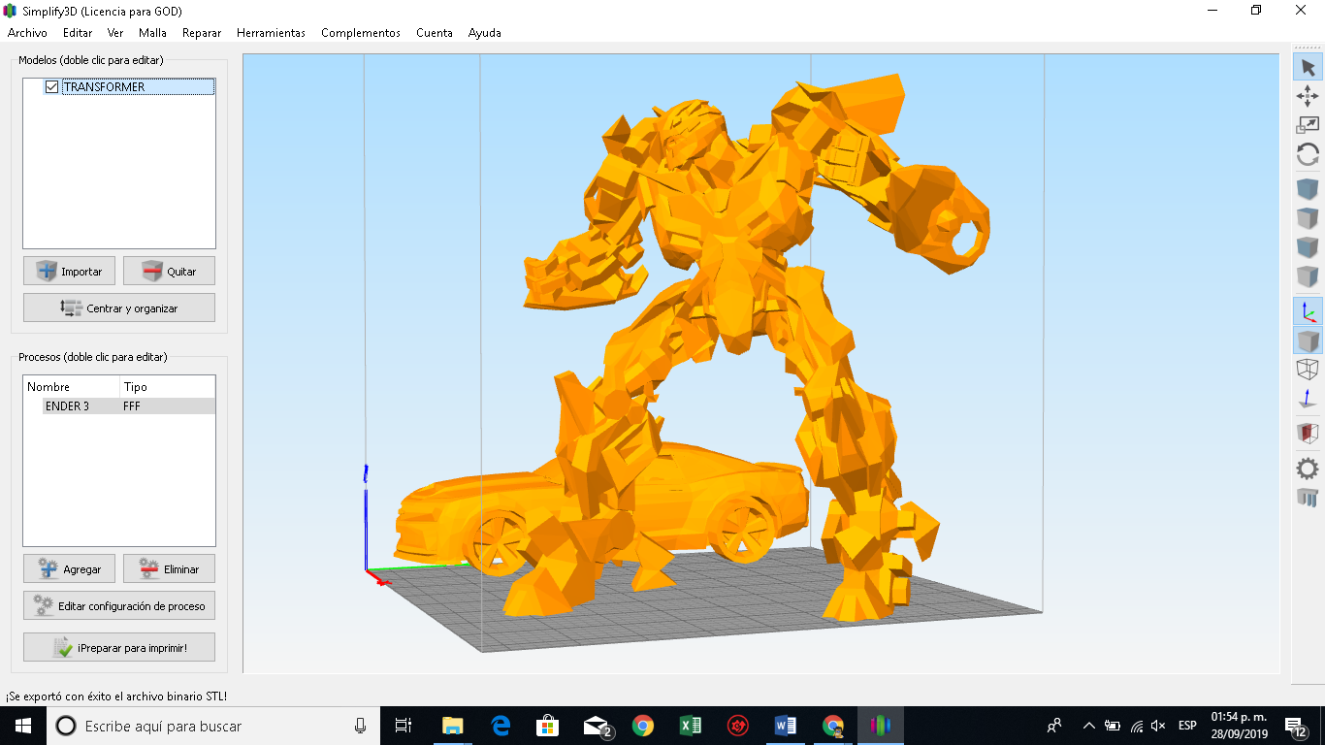Activate the model scaling tool
Image resolution: width=1325 pixels, height=745 pixels.
click(x=1307, y=124)
